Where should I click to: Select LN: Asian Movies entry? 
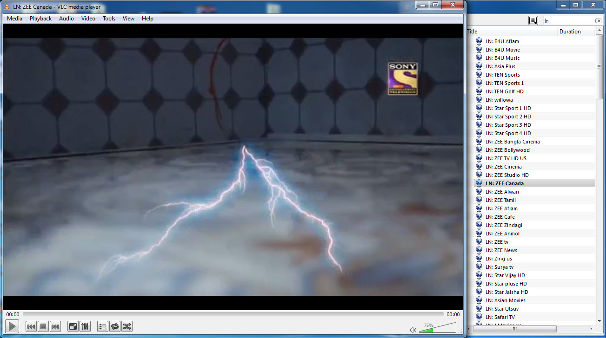505,300
